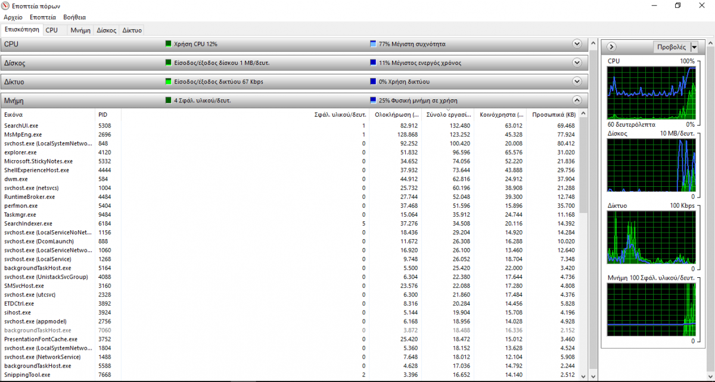This screenshot has width=715, height=382.
Task: Collapse the Μνήμη section chevron
Action: pyautogui.click(x=576, y=101)
